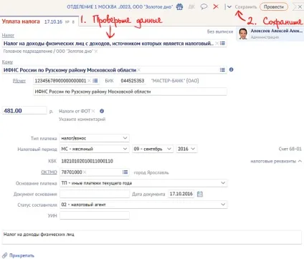The height and width of the screenshot is (259, 304).
Task: Open the calendar date picker icon
Action: (x=200, y=194)
